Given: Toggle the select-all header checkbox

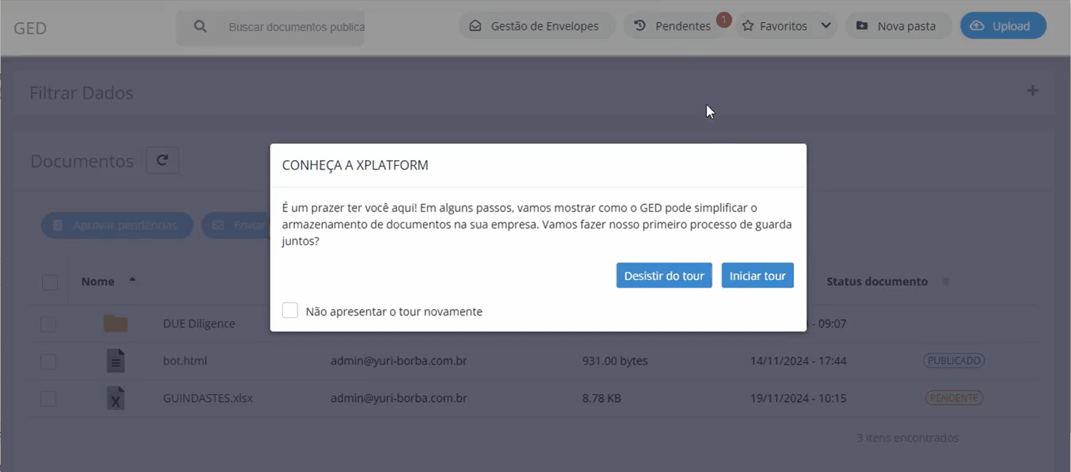Looking at the screenshot, I should pos(50,282).
